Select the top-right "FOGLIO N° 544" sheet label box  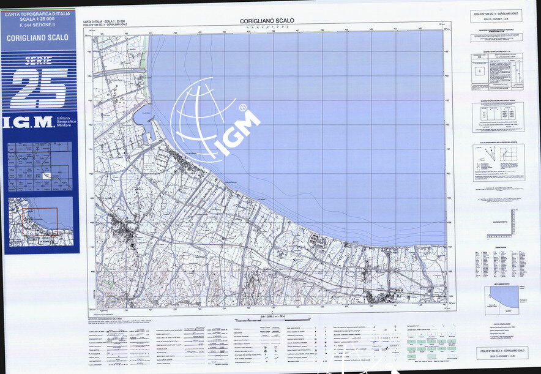coord(496,16)
